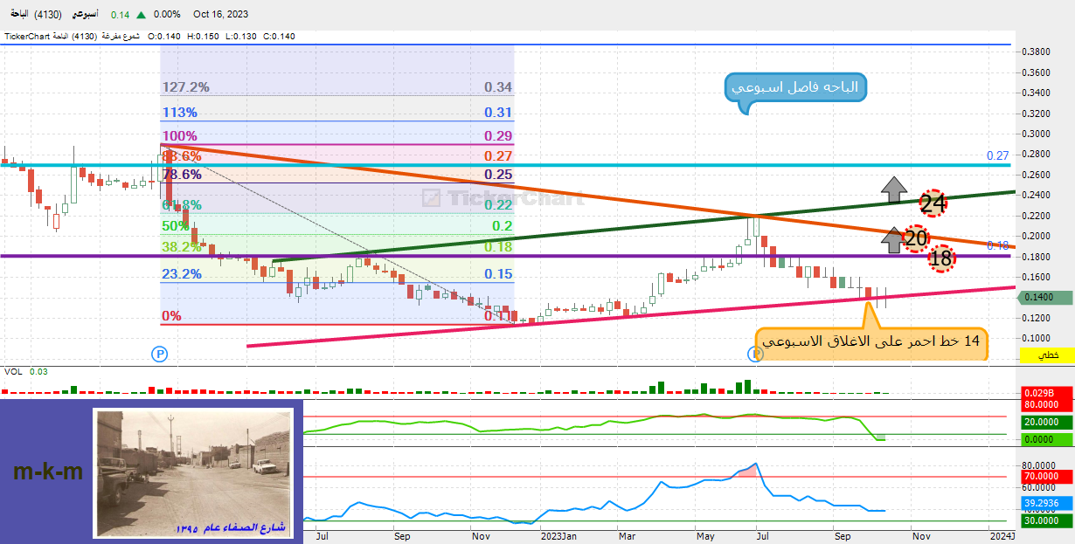Viewport: 1075px width, 544px height.
Task: Select the circled 20 target marker
Action: point(916,238)
